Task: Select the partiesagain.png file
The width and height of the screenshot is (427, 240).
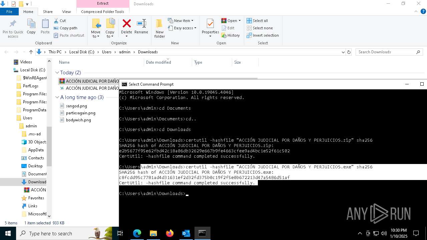Action: (80, 113)
